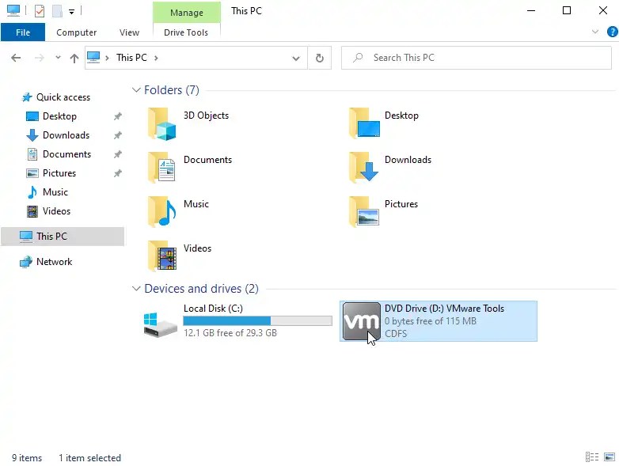Click the 3D Objects folder name
The image size is (619, 466).
[x=206, y=116]
